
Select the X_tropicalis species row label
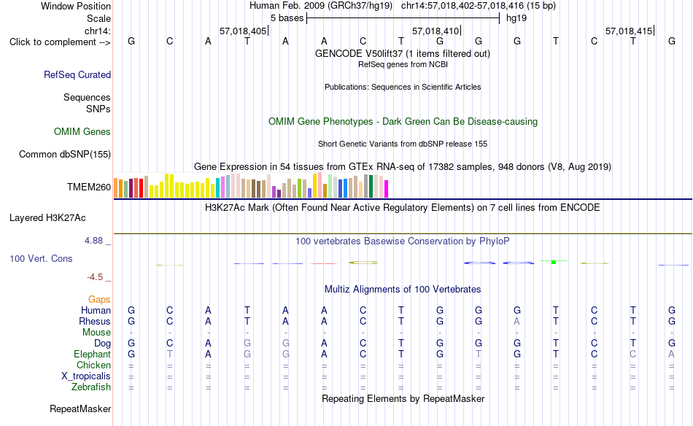point(86,376)
